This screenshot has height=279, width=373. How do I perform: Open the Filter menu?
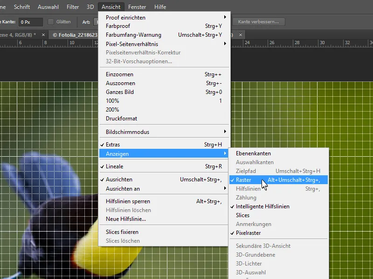click(72, 7)
